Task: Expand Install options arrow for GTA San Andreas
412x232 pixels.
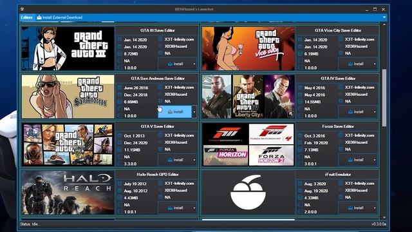Action: [x=194, y=111]
